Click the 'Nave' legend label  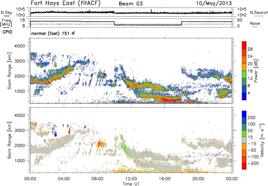coord(255,23)
